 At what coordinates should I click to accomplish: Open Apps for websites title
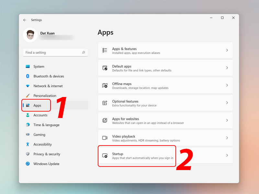tap(126, 119)
